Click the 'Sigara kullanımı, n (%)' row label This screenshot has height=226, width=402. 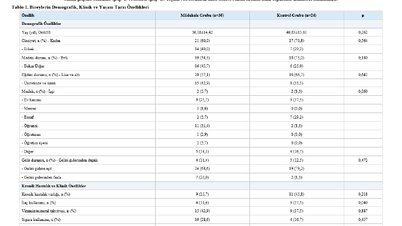[x=41, y=219]
